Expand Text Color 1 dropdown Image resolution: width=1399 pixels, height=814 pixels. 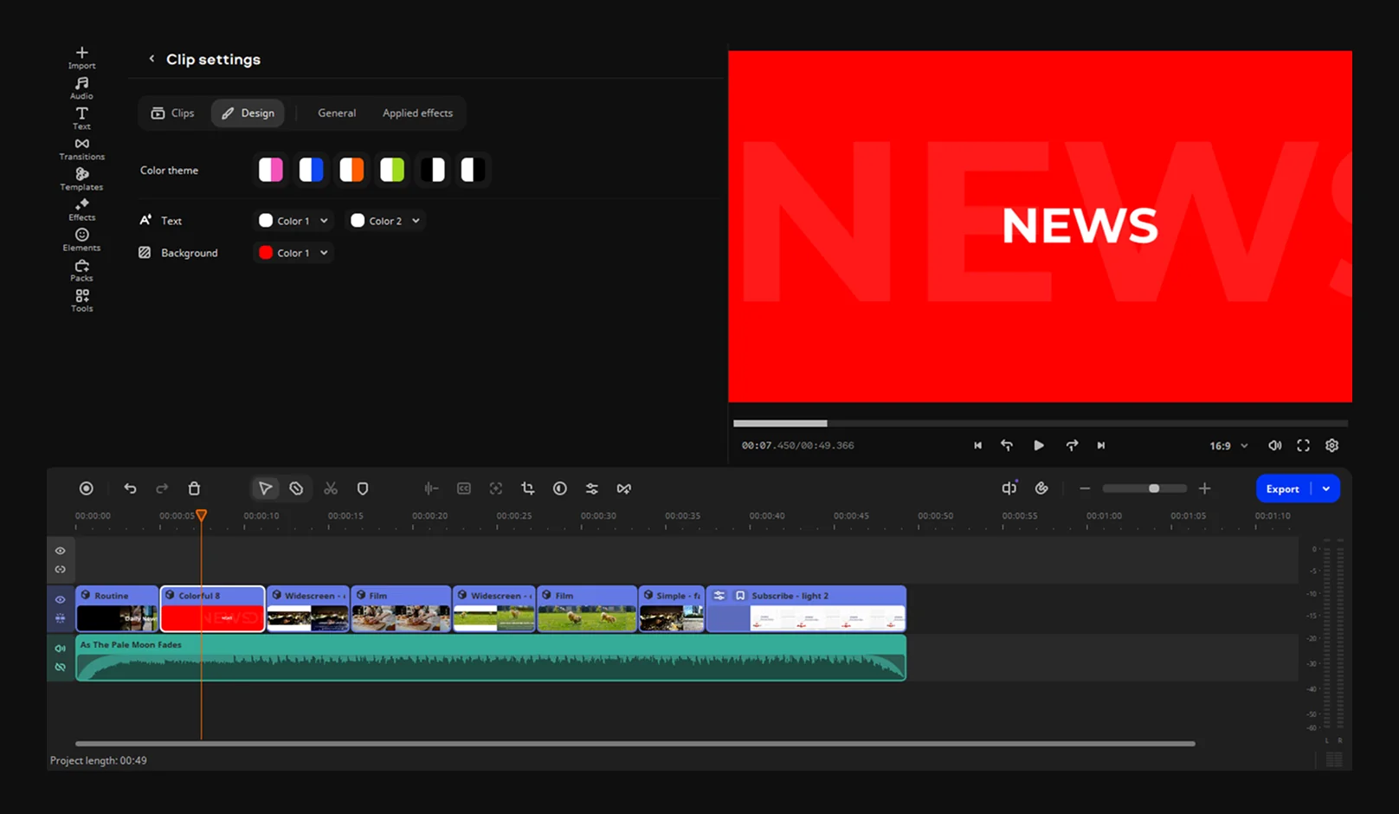[x=294, y=221]
